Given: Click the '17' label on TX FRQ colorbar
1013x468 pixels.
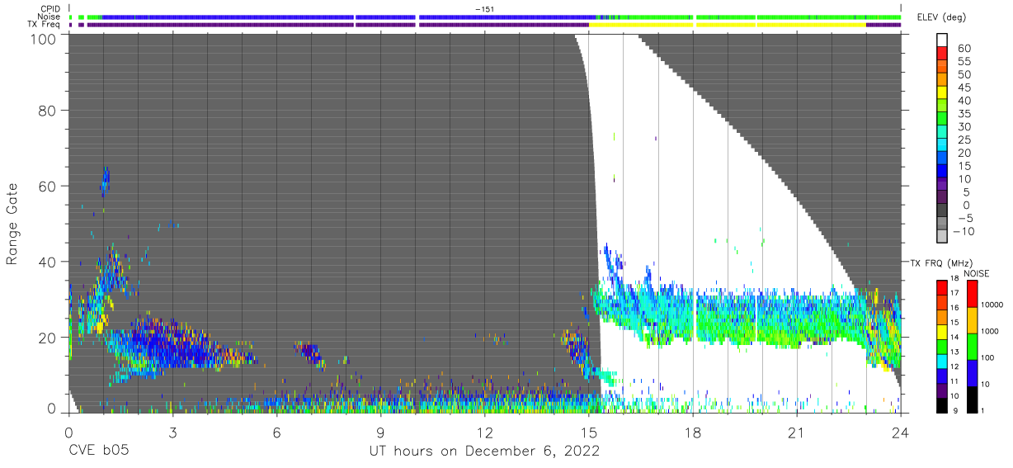Looking at the screenshot, I should [954, 293].
